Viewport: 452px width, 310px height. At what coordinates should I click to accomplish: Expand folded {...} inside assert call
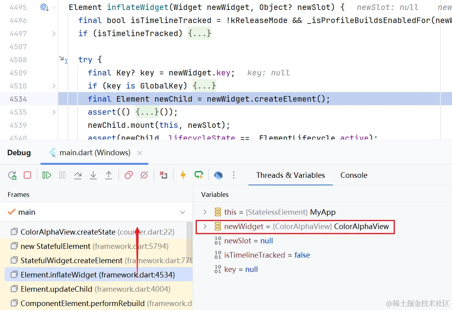147,112
